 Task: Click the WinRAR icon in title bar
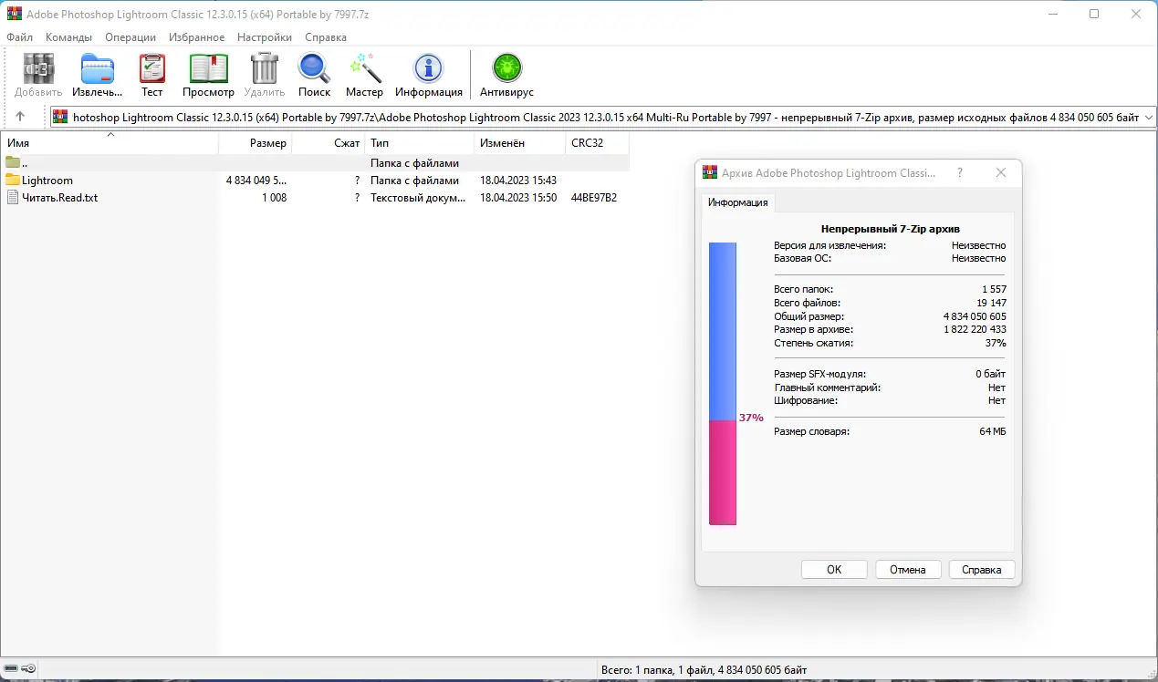[x=15, y=15]
